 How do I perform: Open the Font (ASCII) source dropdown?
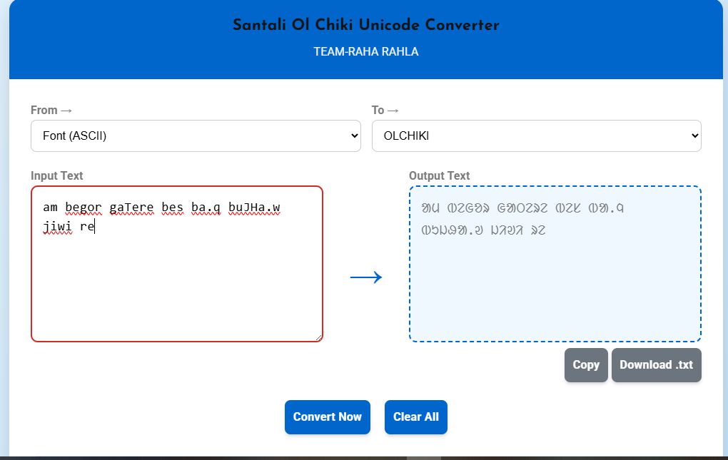pos(196,136)
